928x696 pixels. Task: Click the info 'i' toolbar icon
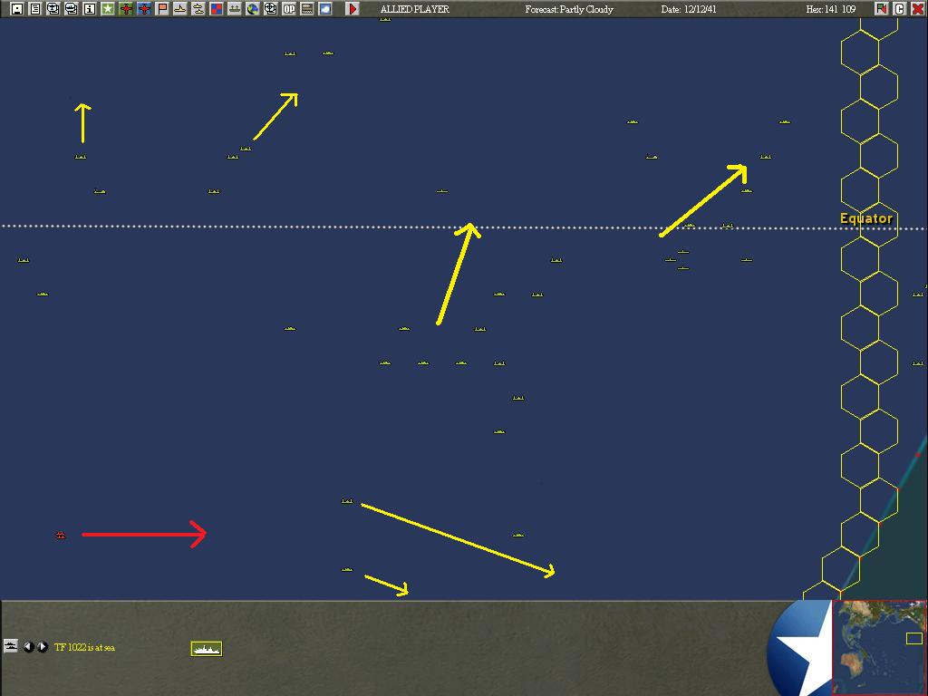pos(90,9)
